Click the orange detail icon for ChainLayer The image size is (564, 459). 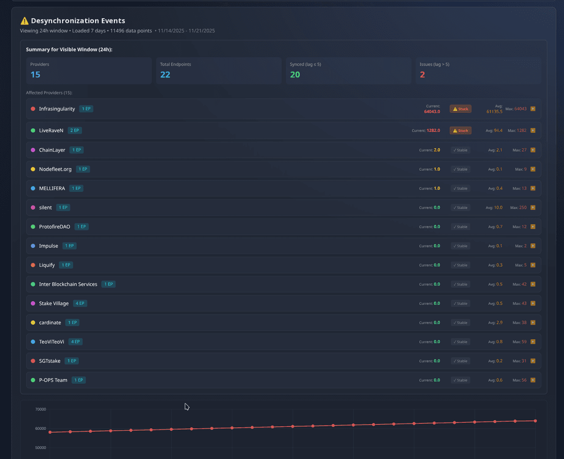(x=533, y=150)
